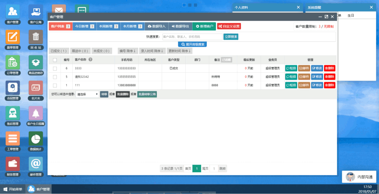Open 订单管理 in the sidebar
The width and height of the screenshot is (379, 194).
tap(13, 62)
